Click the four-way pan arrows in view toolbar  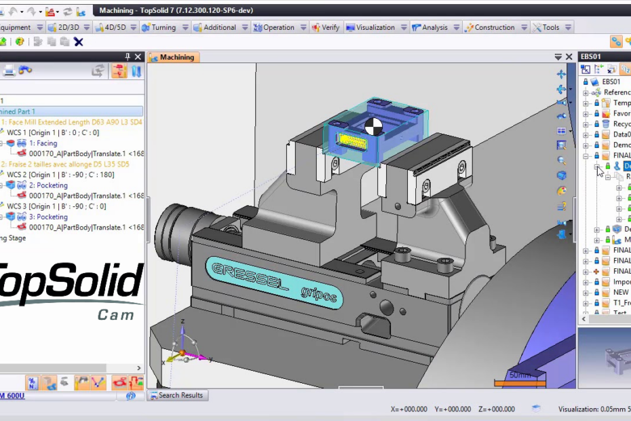tap(561, 74)
